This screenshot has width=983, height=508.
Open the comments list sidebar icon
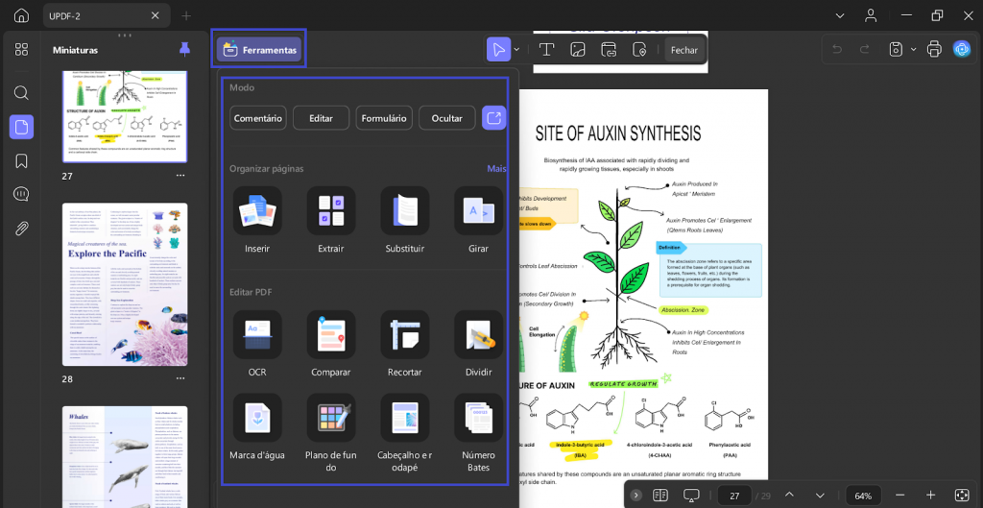(21, 194)
